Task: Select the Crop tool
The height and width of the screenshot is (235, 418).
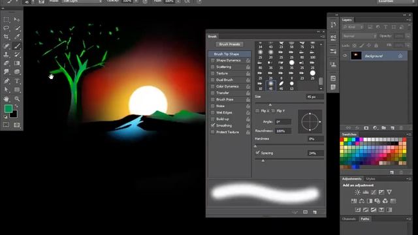Action: 6,37
